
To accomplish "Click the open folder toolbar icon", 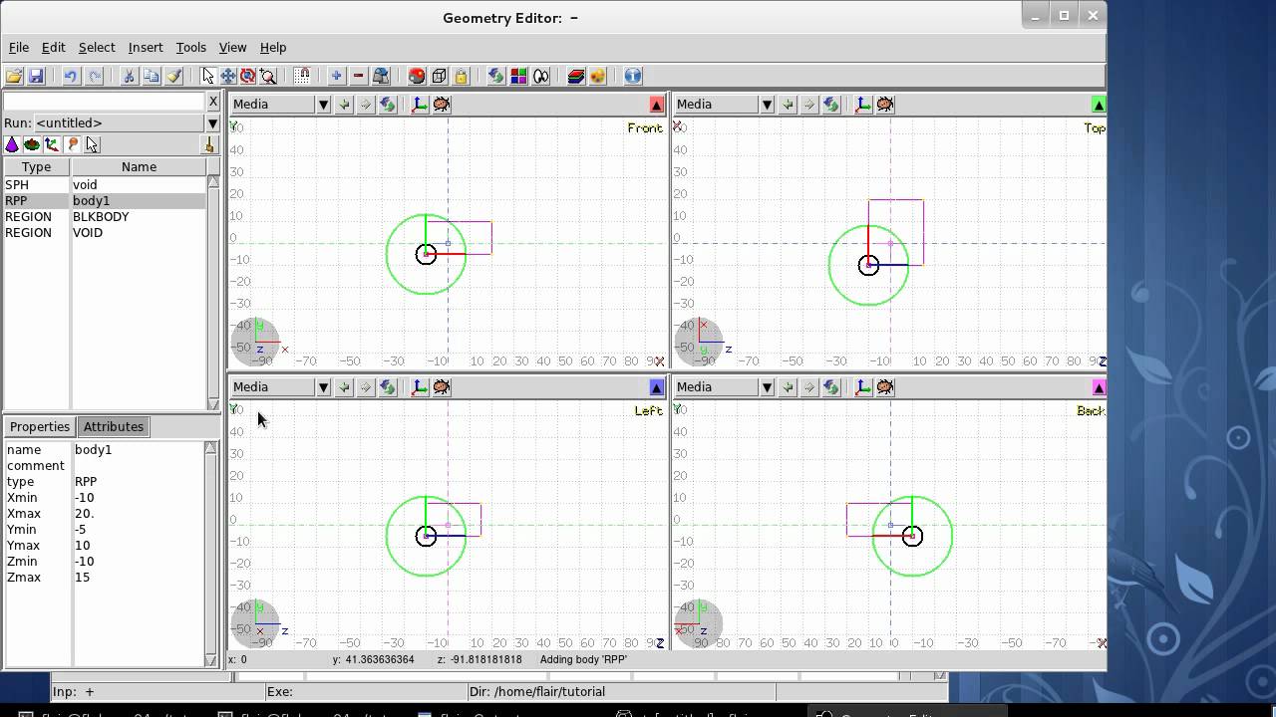I will point(14,76).
